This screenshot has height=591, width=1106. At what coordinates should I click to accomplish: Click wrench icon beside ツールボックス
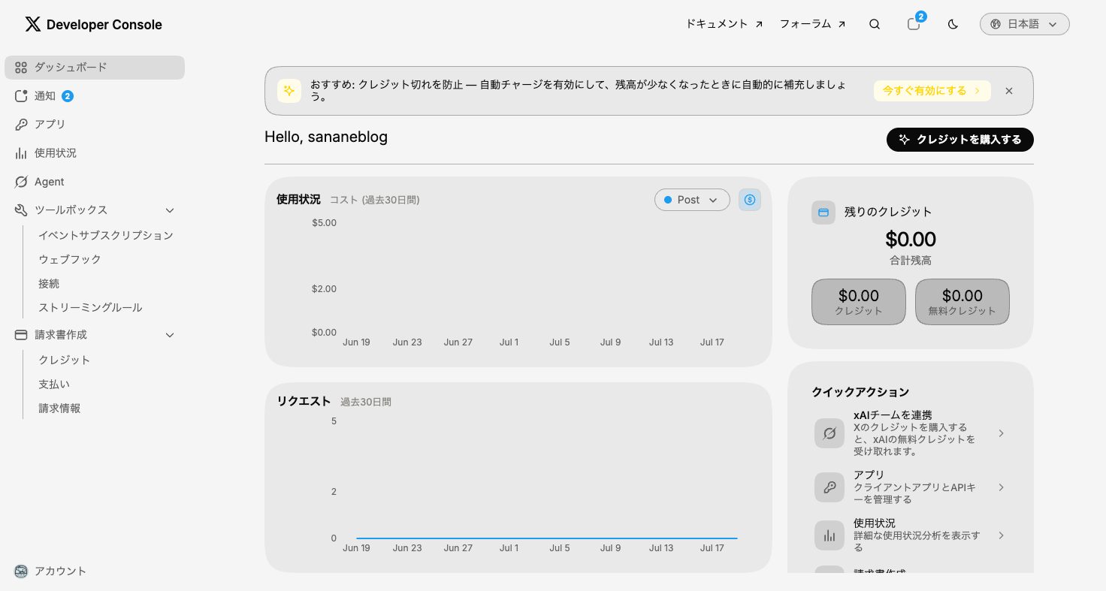pyautogui.click(x=21, y=210)
